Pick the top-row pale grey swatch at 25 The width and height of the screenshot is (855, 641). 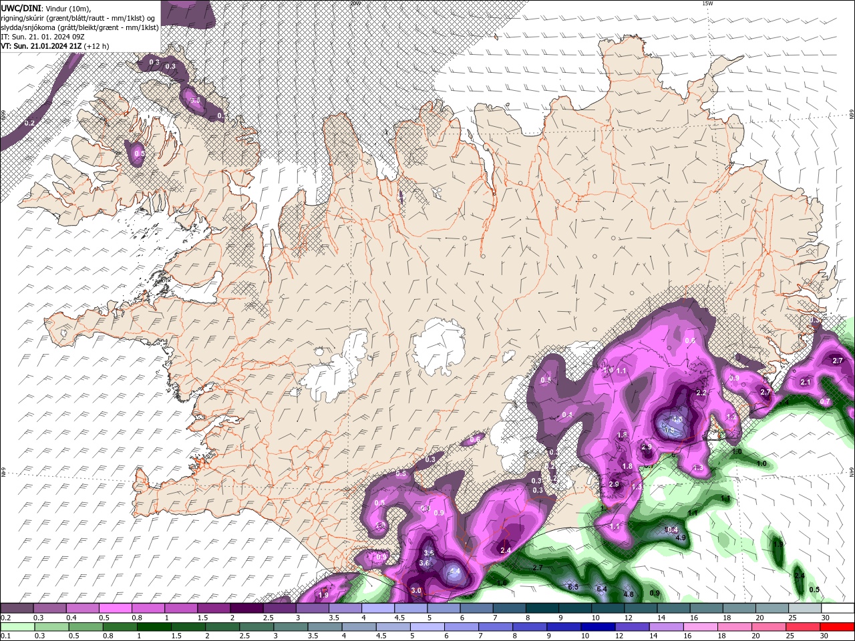coord(805,608)
